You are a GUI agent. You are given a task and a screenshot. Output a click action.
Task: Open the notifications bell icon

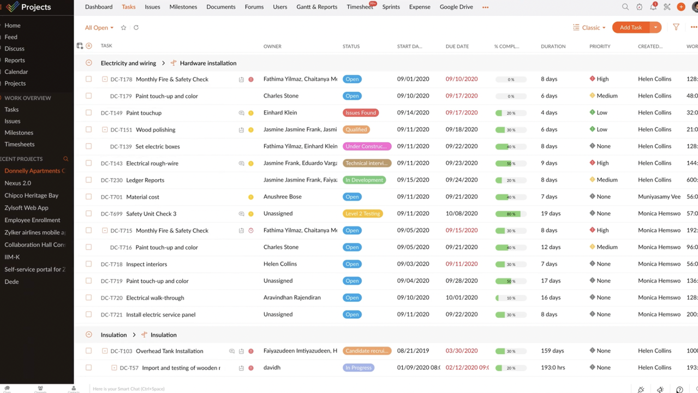click(x=653, y=7)
